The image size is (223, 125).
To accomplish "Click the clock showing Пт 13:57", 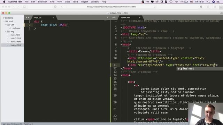I will (200, 2).
